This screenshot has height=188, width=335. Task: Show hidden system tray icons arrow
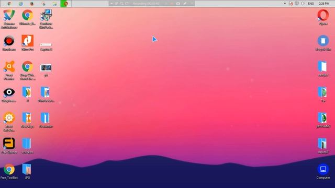click(285, 4)
